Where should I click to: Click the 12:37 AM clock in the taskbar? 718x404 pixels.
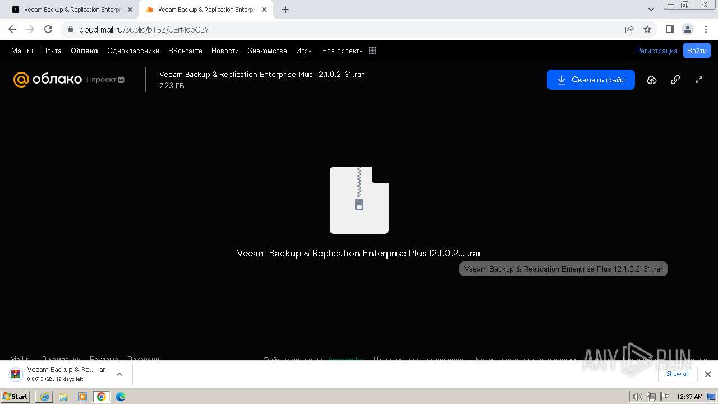pos(689,397)
